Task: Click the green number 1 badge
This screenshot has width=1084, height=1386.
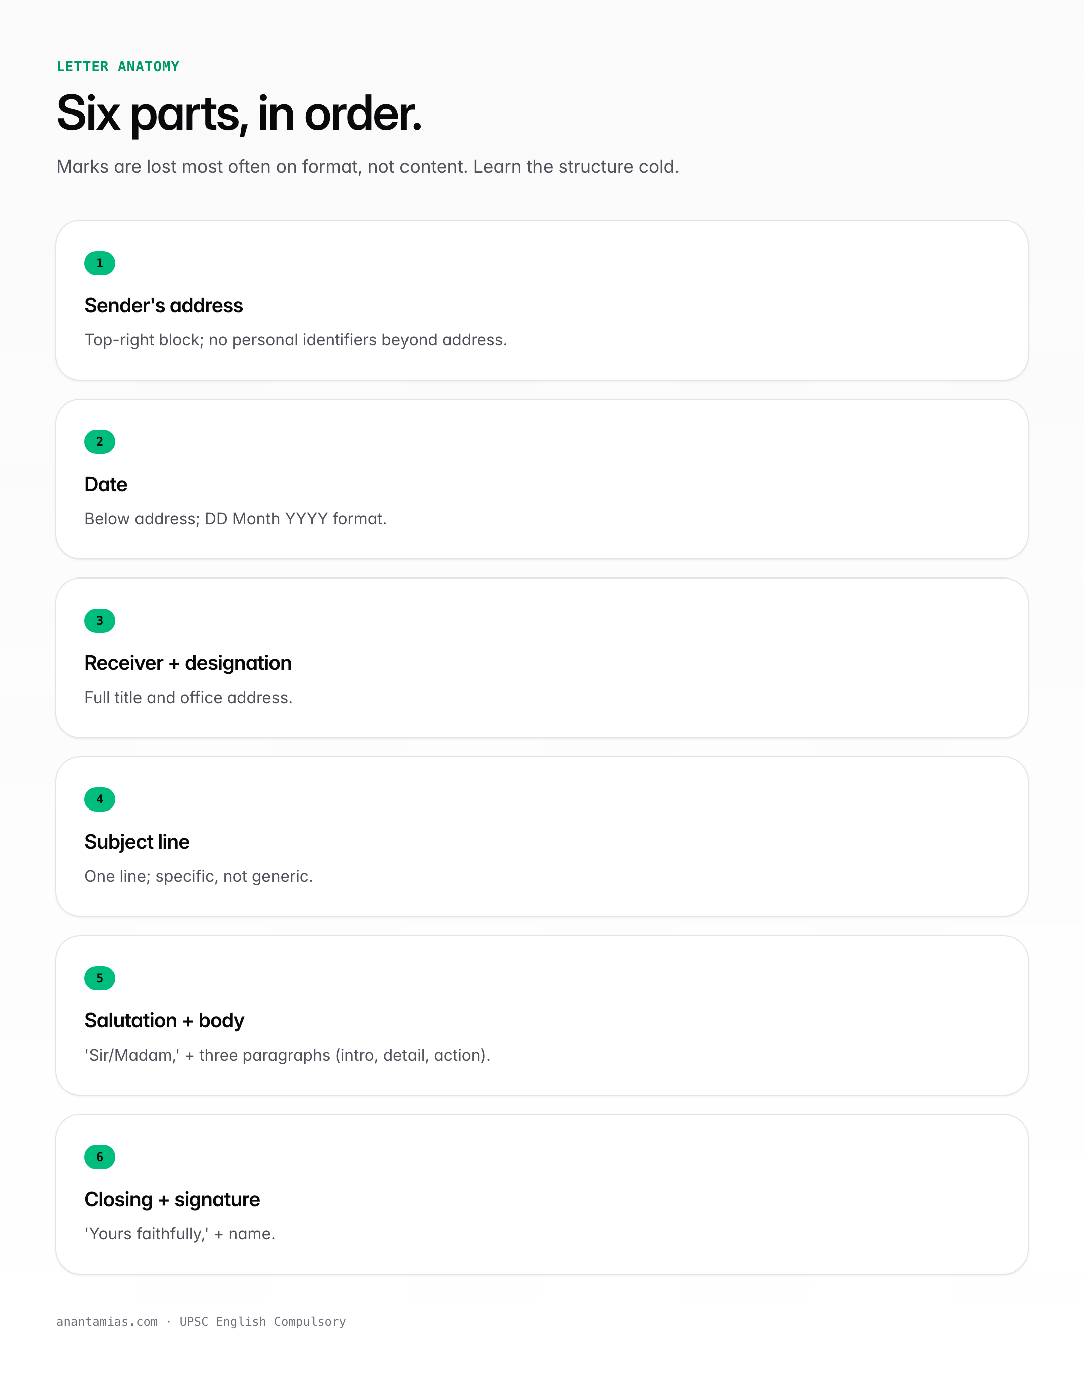Action: pyautogui.click(x=100, y=263)
